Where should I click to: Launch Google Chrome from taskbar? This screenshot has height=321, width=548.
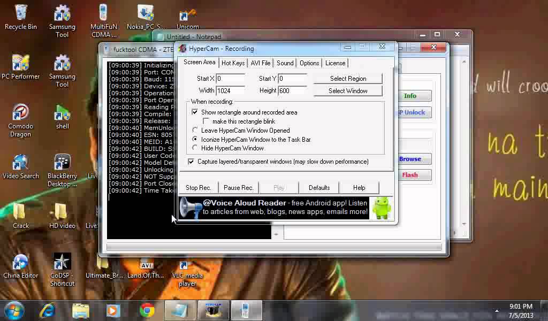pyautogui.click(x=147, y=310)
